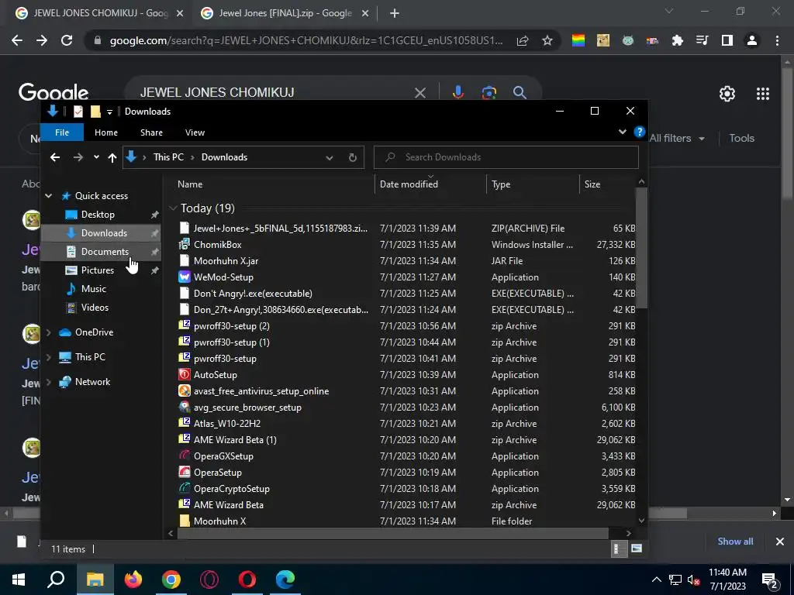This screenshot has width=794, height=595.
Task: Select Music in navigation pane
Action: (x=94, y=289)
